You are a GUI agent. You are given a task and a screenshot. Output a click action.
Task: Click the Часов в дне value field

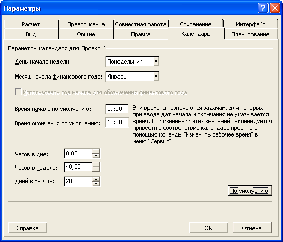coord(78,154)
